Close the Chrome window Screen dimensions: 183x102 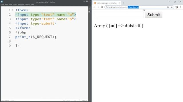tap(180, 2)
